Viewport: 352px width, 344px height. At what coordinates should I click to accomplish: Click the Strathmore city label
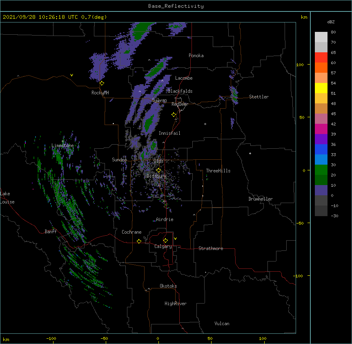[x=211, y=248]
